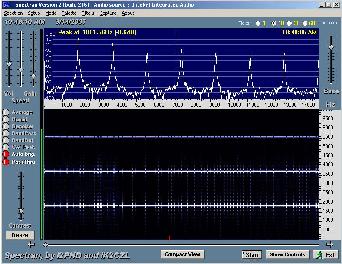This screenshot has height=264, width=342.
Task: Click the Freeze button
Action: coord(20,235)
